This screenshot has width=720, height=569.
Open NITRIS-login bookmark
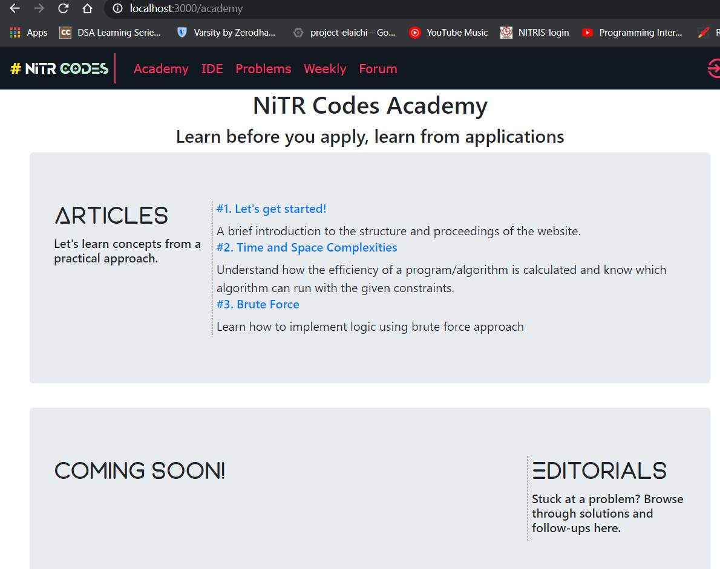click(534, 33)
